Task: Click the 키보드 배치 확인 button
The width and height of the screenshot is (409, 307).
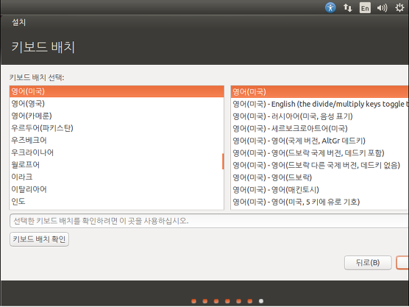Action: pos(40,239)
